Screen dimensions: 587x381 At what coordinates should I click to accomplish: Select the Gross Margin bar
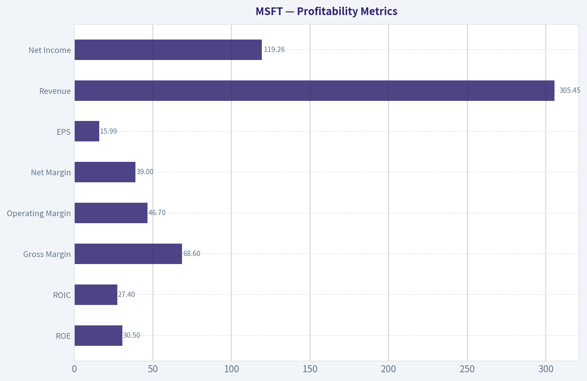(x=128, y=254)
